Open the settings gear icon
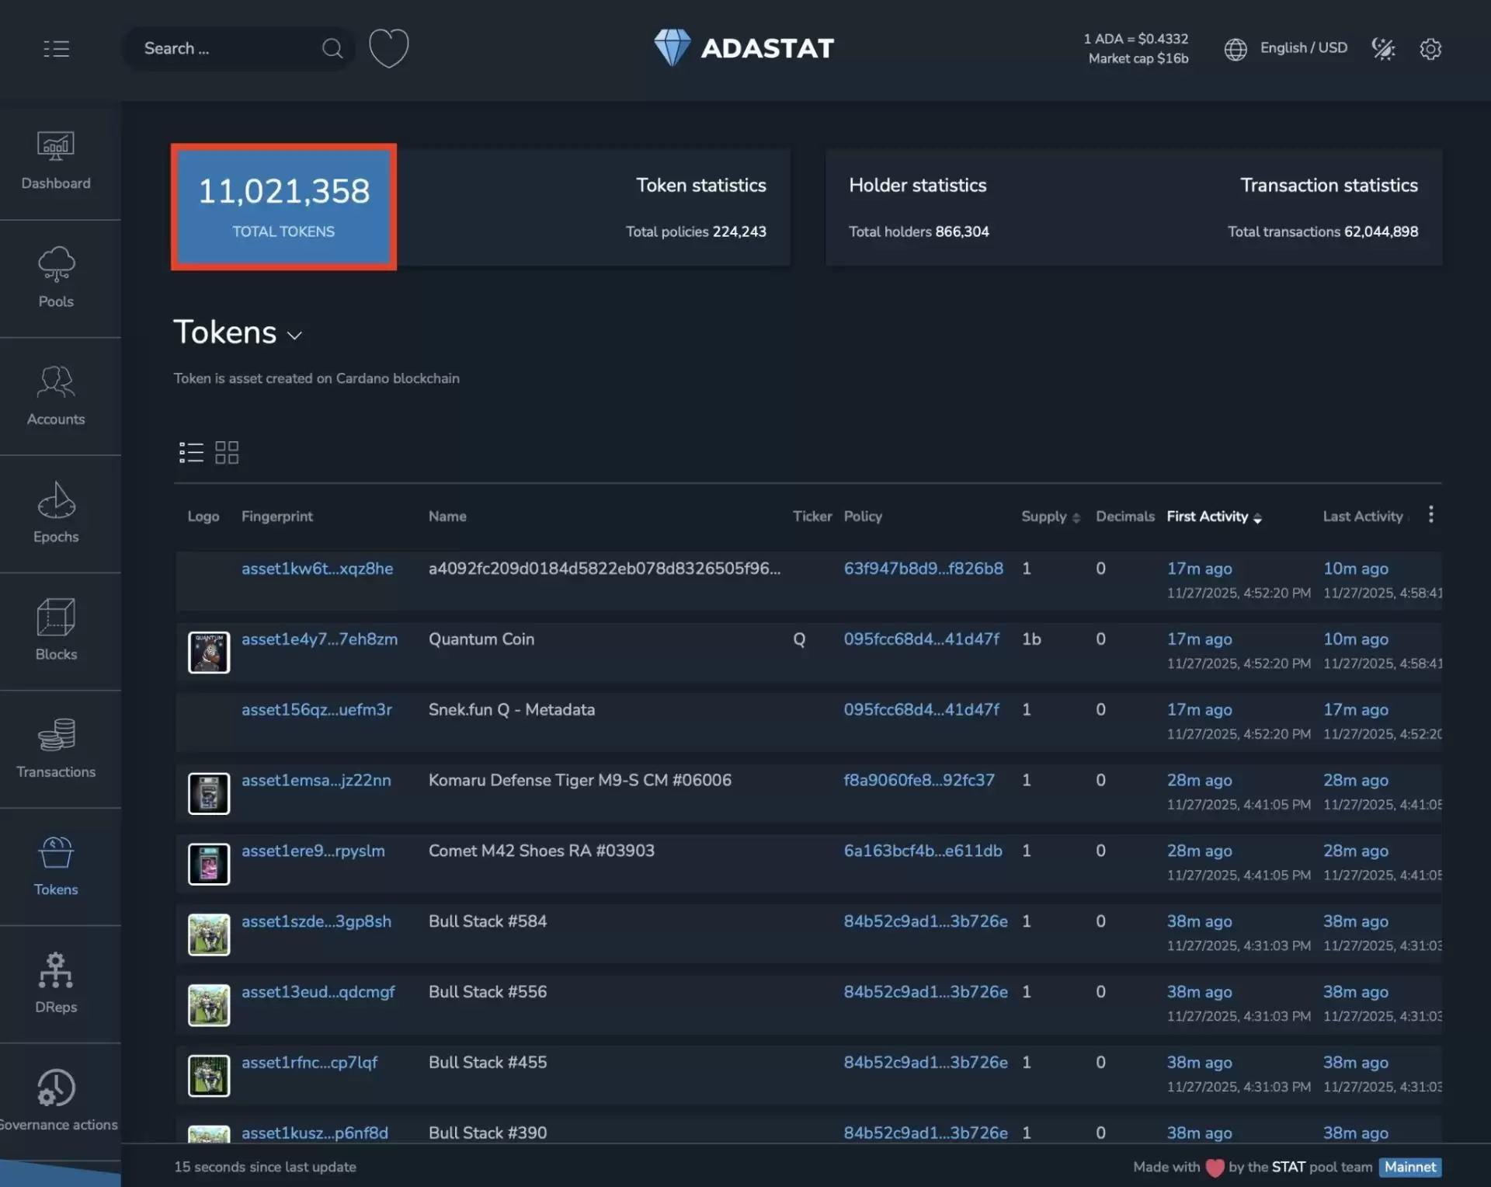 click(1430, 49)
